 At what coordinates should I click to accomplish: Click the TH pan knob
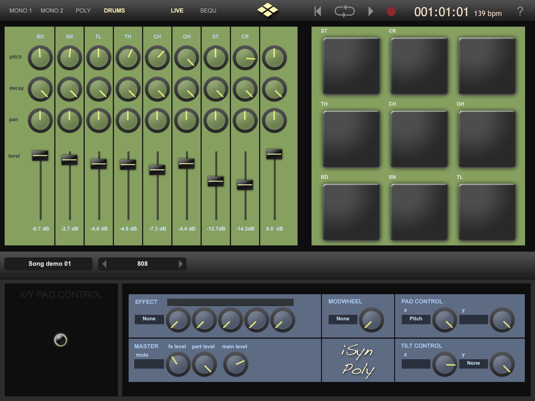pos(128,120)
